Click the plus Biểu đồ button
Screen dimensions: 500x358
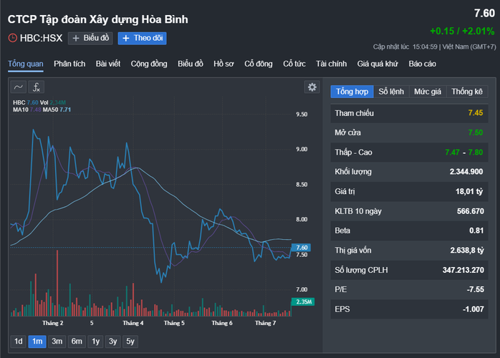(x=90, y=38)
